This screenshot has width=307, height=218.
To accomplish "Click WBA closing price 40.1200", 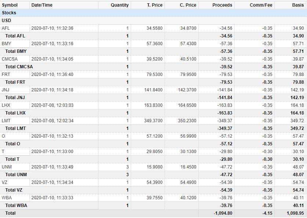I will [x=188, y=198].
